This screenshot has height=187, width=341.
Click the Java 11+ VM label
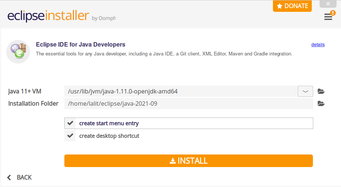click(24, 91)
